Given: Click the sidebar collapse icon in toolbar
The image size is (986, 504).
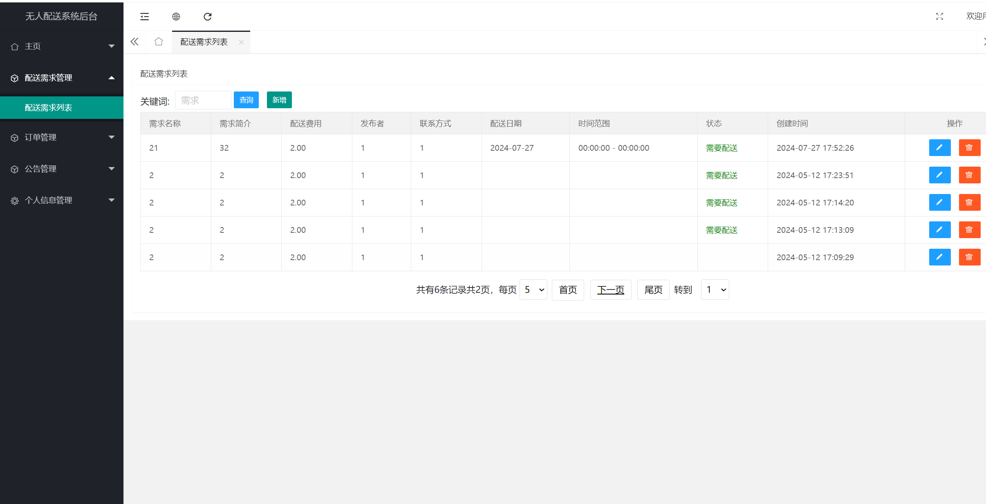Looking at the screenshot, I should click(144, 16).
